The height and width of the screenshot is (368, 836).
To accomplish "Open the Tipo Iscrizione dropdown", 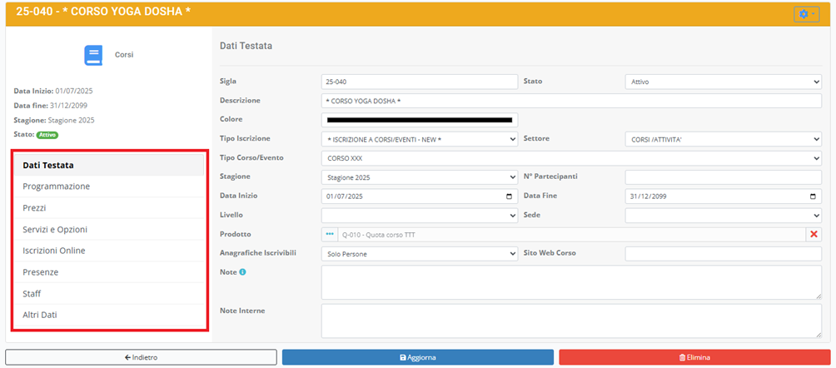I will pyautogui.click(x=419, y=139).
